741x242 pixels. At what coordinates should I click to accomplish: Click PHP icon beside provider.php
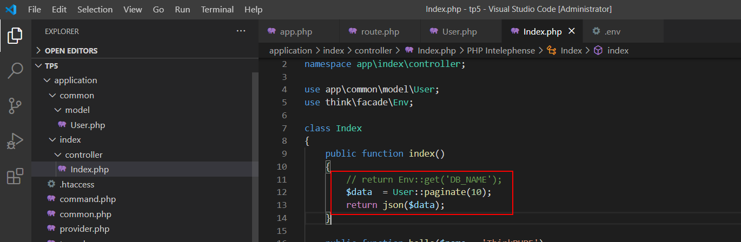51,228
